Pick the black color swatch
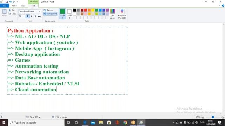Screen dimensions: 225x126 click(75, 10)
